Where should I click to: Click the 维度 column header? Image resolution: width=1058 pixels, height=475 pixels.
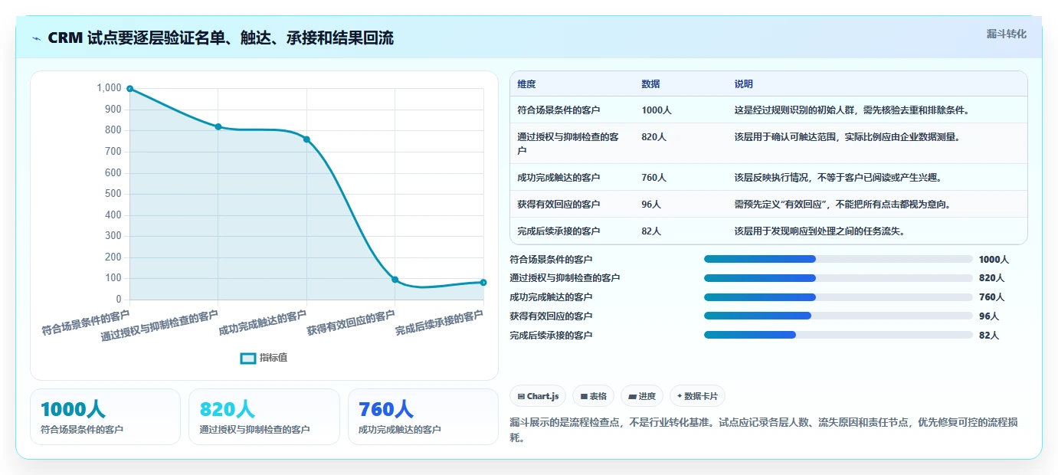pyautogui.click(x=526, y=84)
